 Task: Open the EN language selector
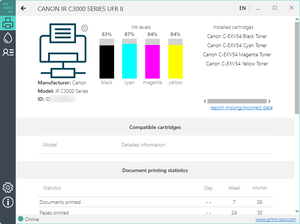243,8
